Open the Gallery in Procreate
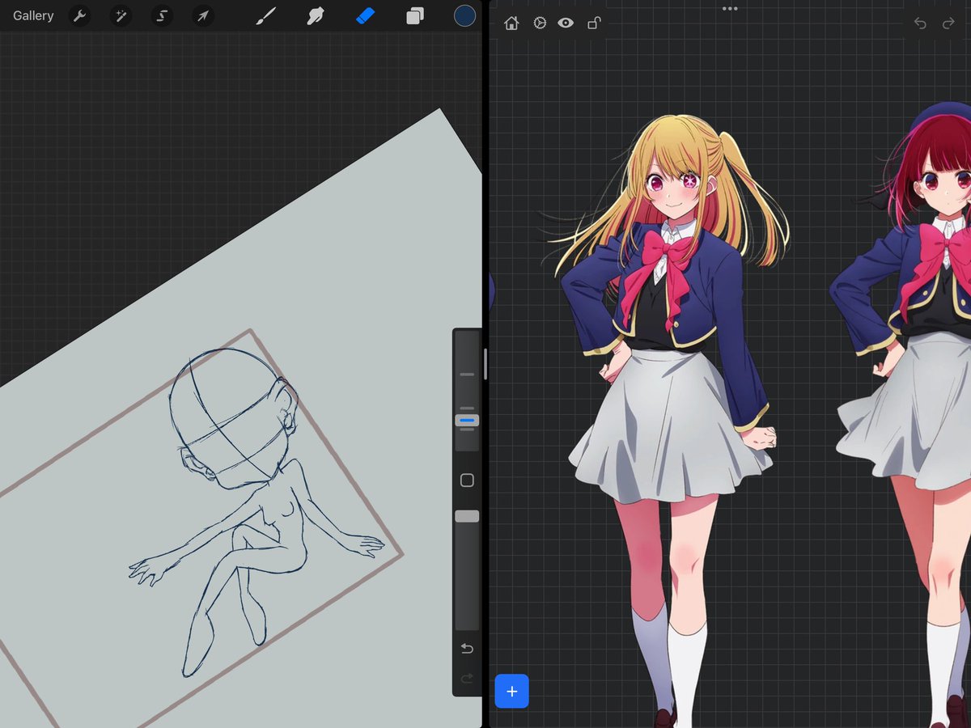Screen dimensions: 971x728 pos(33,15)
